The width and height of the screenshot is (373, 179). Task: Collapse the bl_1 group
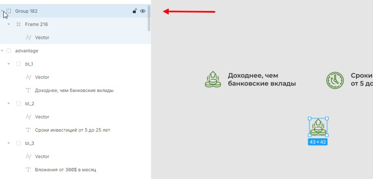pos(9,64)
